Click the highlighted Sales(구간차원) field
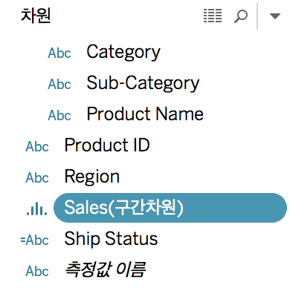This screenshot has height=288, width=290. pos(170,208)
